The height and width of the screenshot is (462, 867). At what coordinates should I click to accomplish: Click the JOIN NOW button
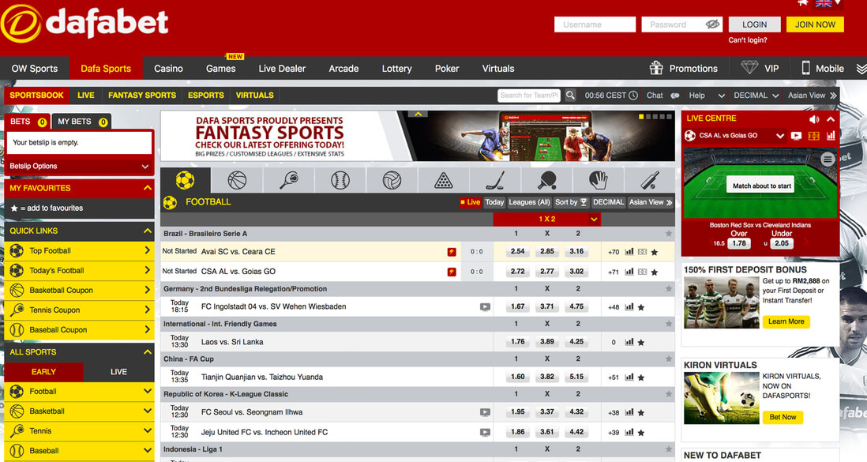click(815, 24)
